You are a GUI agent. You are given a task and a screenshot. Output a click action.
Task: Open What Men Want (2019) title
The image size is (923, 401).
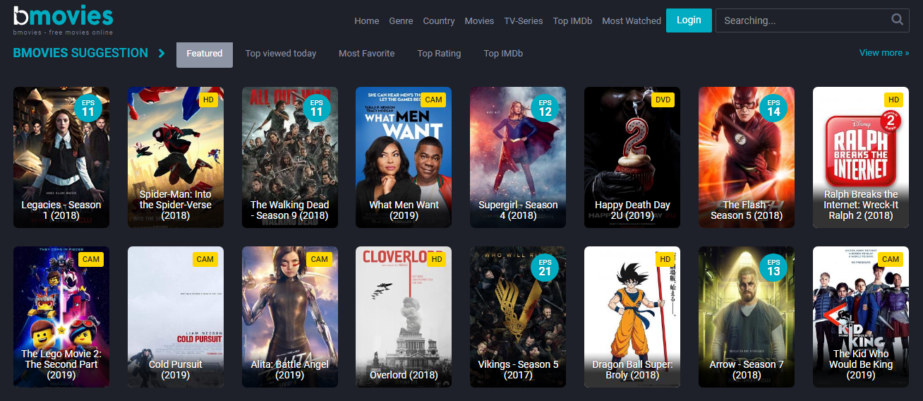pos(404,210)
